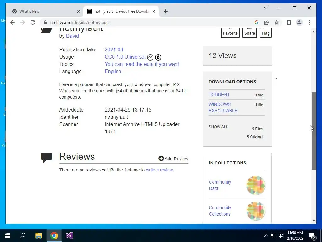Open File Explorer from the taskbar
Viewport: 322px width, 242px height.
click(x=38, y=236)
